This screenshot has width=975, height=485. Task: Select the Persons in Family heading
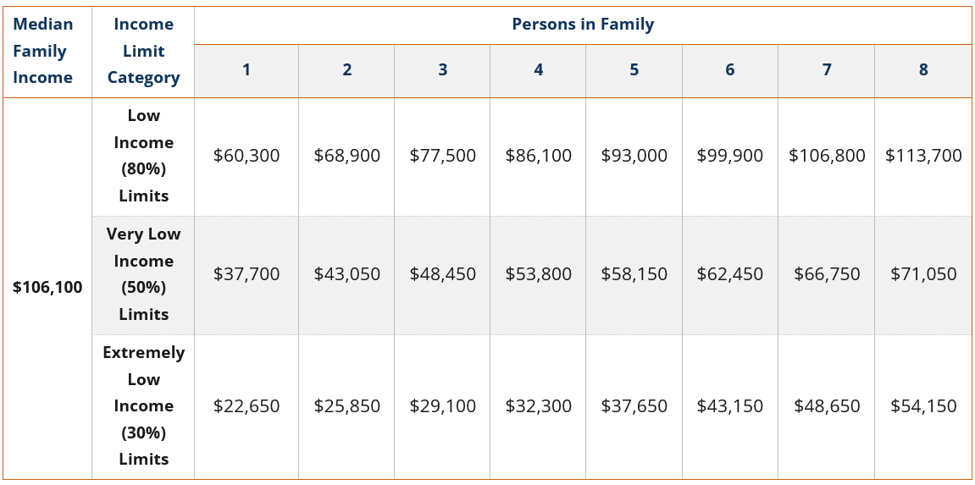pos(583,25)
